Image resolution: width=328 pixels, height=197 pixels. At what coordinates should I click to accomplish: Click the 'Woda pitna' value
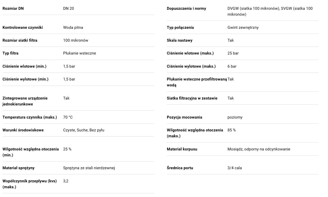pyautogui.click(x=73, y=28)
